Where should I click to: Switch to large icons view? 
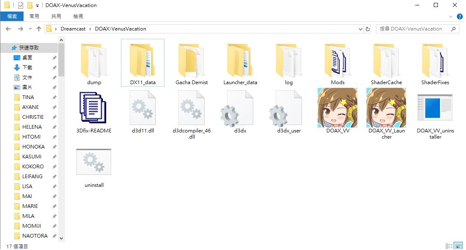459,246
